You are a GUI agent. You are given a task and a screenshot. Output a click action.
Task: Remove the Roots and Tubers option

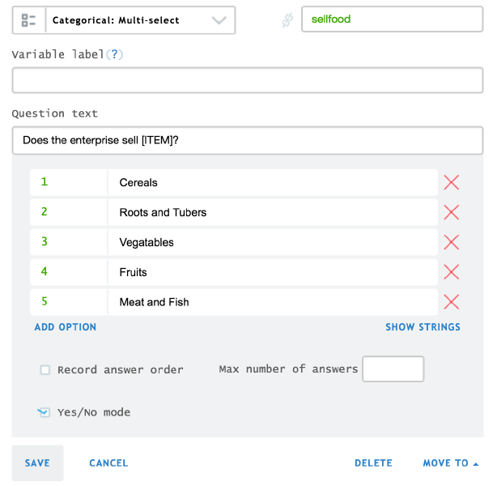pos(452,212)
